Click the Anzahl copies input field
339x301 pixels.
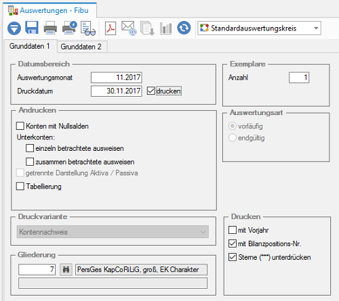299,78
